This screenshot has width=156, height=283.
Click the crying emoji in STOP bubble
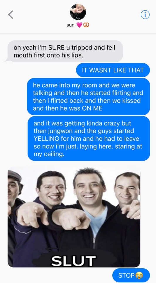pyautogui.click(x=139, y=275)
